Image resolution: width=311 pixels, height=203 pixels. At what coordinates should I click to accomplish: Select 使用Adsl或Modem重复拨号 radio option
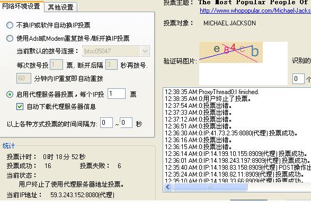[x=10, y=38]
